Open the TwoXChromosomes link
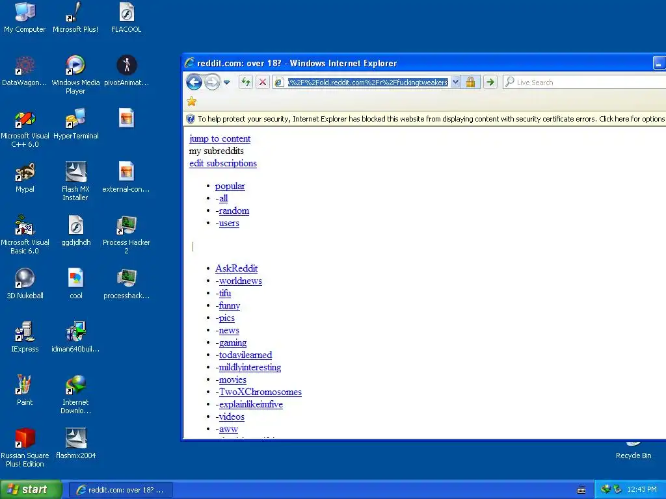 tap(260, 392)
